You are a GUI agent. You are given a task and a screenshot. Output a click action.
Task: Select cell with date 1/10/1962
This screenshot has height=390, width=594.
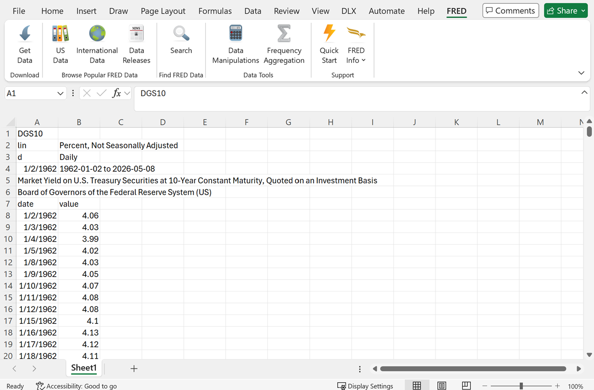(x=37, y=286)
